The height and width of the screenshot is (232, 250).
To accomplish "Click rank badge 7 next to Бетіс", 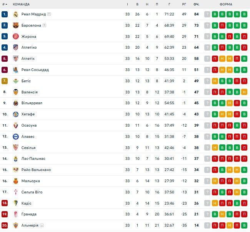I will [x=5, y=81].
